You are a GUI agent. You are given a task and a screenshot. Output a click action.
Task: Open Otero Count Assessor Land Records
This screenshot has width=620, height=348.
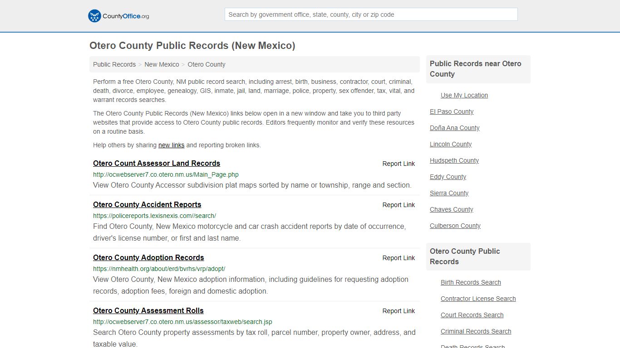point(157,164)
